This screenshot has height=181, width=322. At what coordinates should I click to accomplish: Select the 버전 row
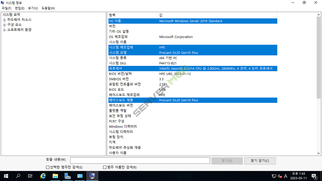tap(193, 26)
